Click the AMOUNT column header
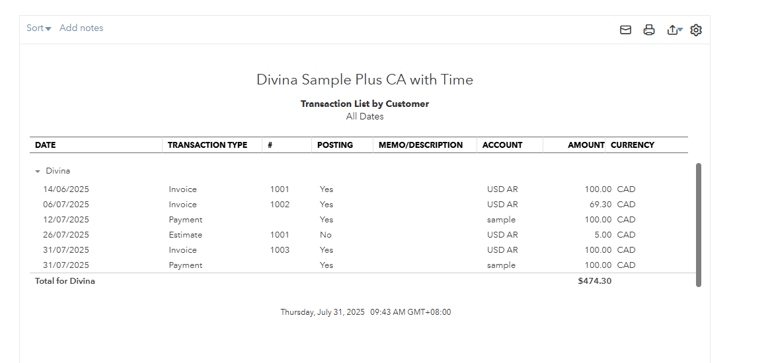 586,145
